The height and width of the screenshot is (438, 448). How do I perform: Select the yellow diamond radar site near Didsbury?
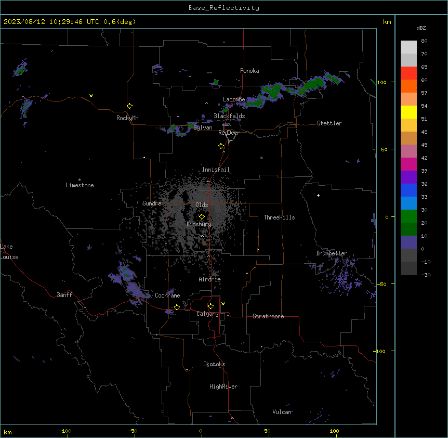tap(202, 217)
